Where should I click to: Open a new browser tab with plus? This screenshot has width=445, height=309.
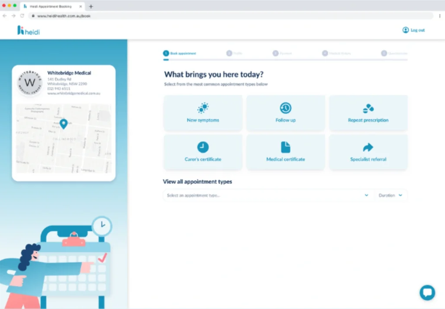(91, 6)
